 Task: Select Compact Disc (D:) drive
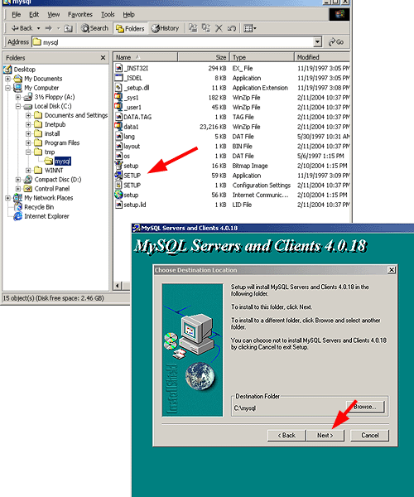pyautogui.click(x=58, y=180)
